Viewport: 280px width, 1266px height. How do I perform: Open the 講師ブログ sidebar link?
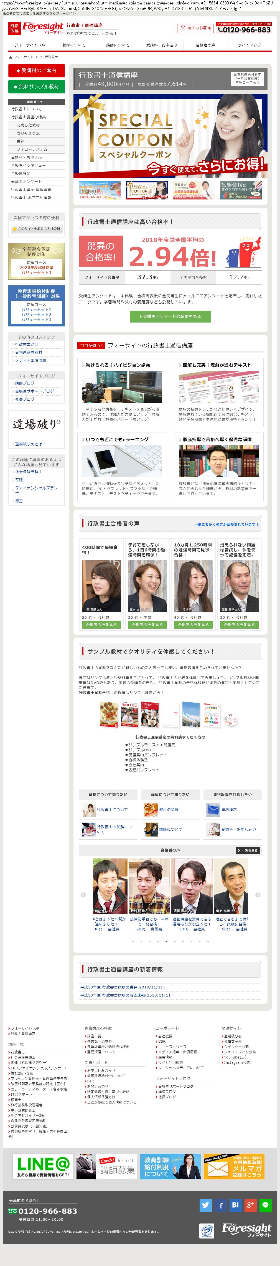[24, 383]
